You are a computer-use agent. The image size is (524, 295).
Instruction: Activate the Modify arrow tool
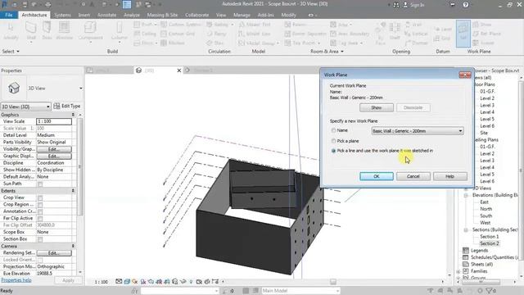[x=11, y=31]
